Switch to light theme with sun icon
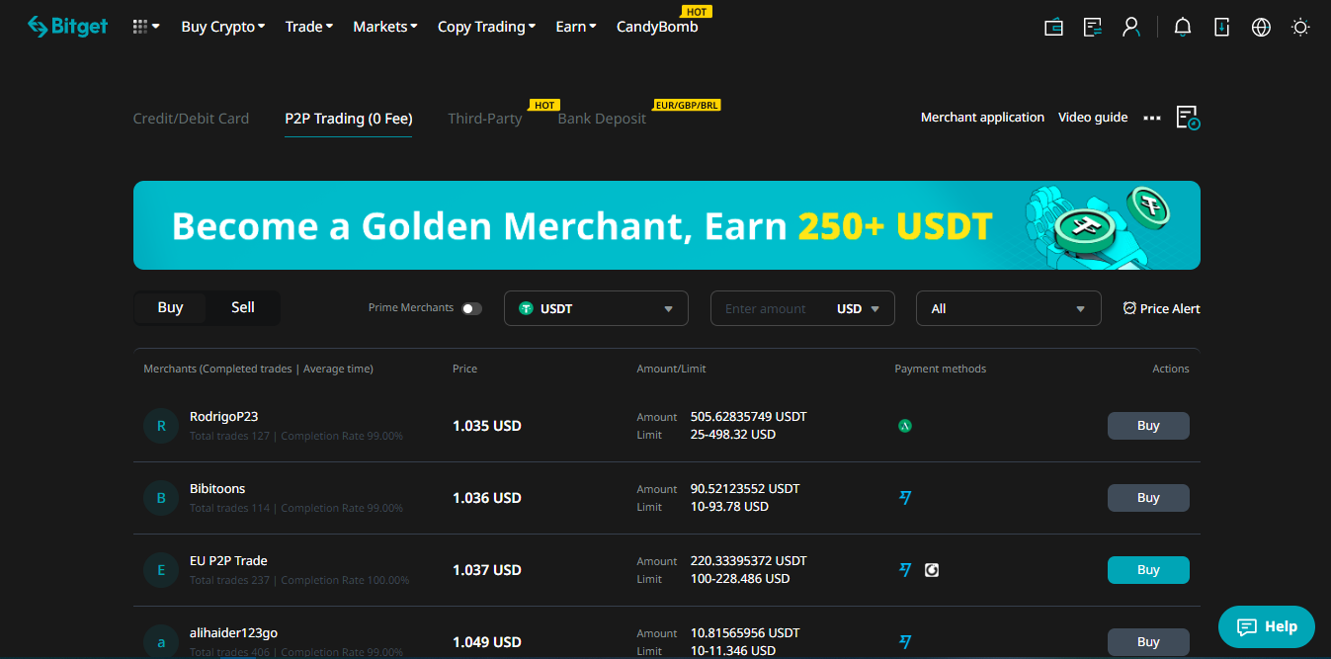This screenshot has width=1331, height=659. [x=1300, y=27]
